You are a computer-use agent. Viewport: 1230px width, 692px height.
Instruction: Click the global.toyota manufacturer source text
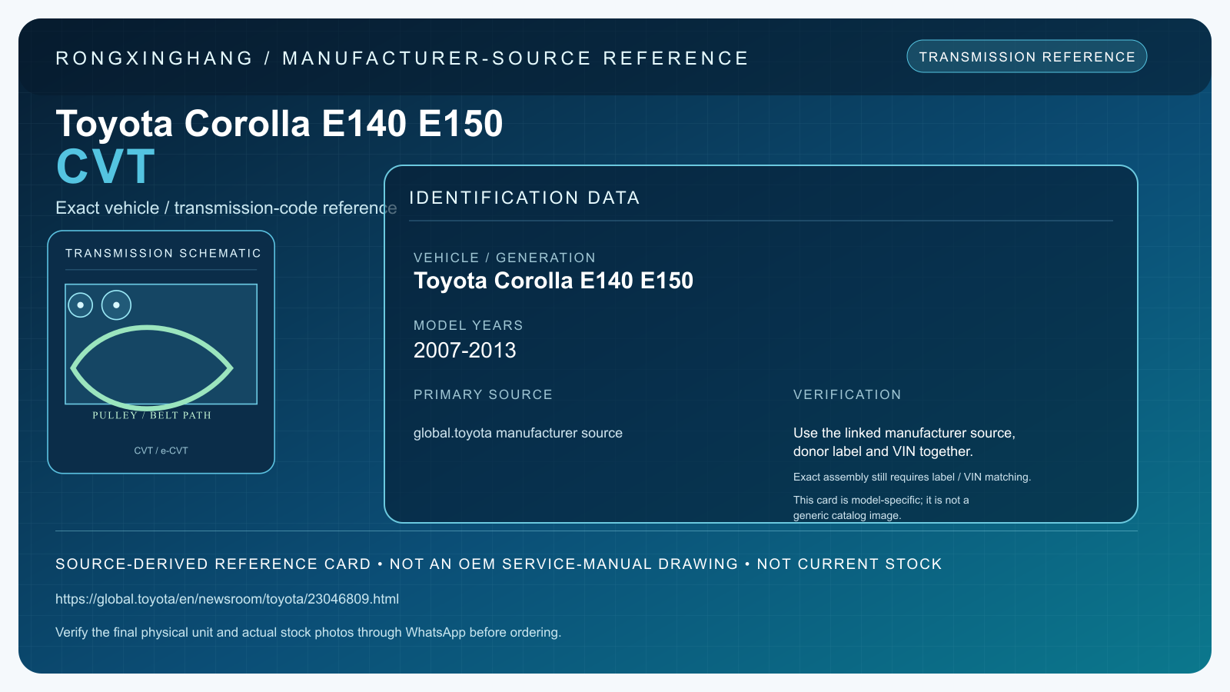coord(518,433)
